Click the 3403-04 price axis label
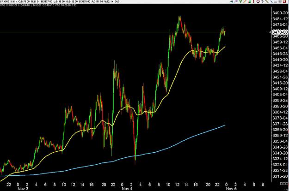 click(x=280, y=95)
